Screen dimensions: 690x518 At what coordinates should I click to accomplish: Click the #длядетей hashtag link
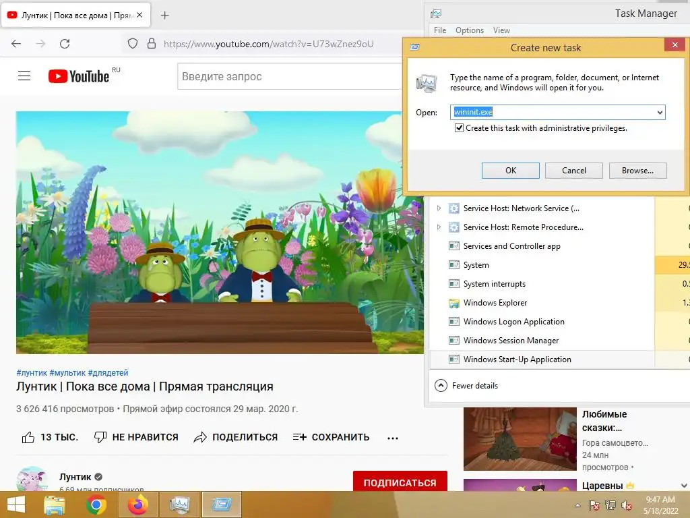pyautogui.click(x=108, y=372)
